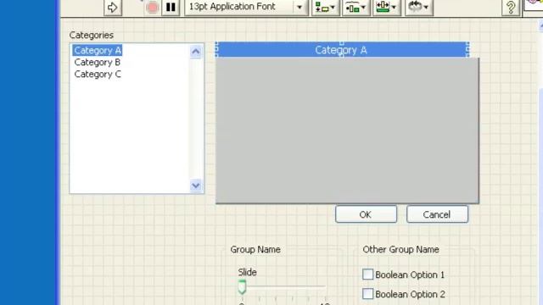Click the blue Category A header label
543x305 pixels.
[x=342, y=50]
